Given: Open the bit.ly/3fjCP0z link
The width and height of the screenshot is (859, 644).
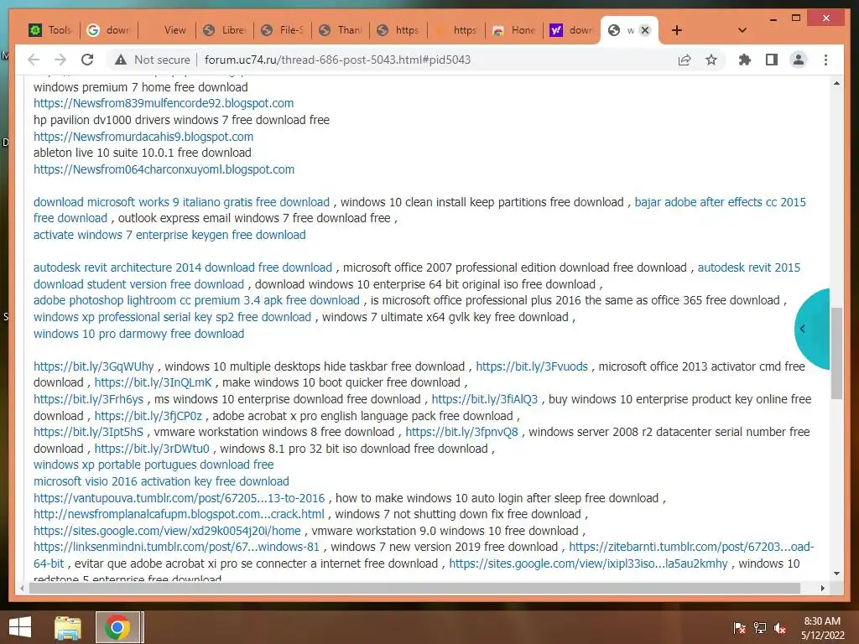Looking at the screenshot, I should [148, 416].
